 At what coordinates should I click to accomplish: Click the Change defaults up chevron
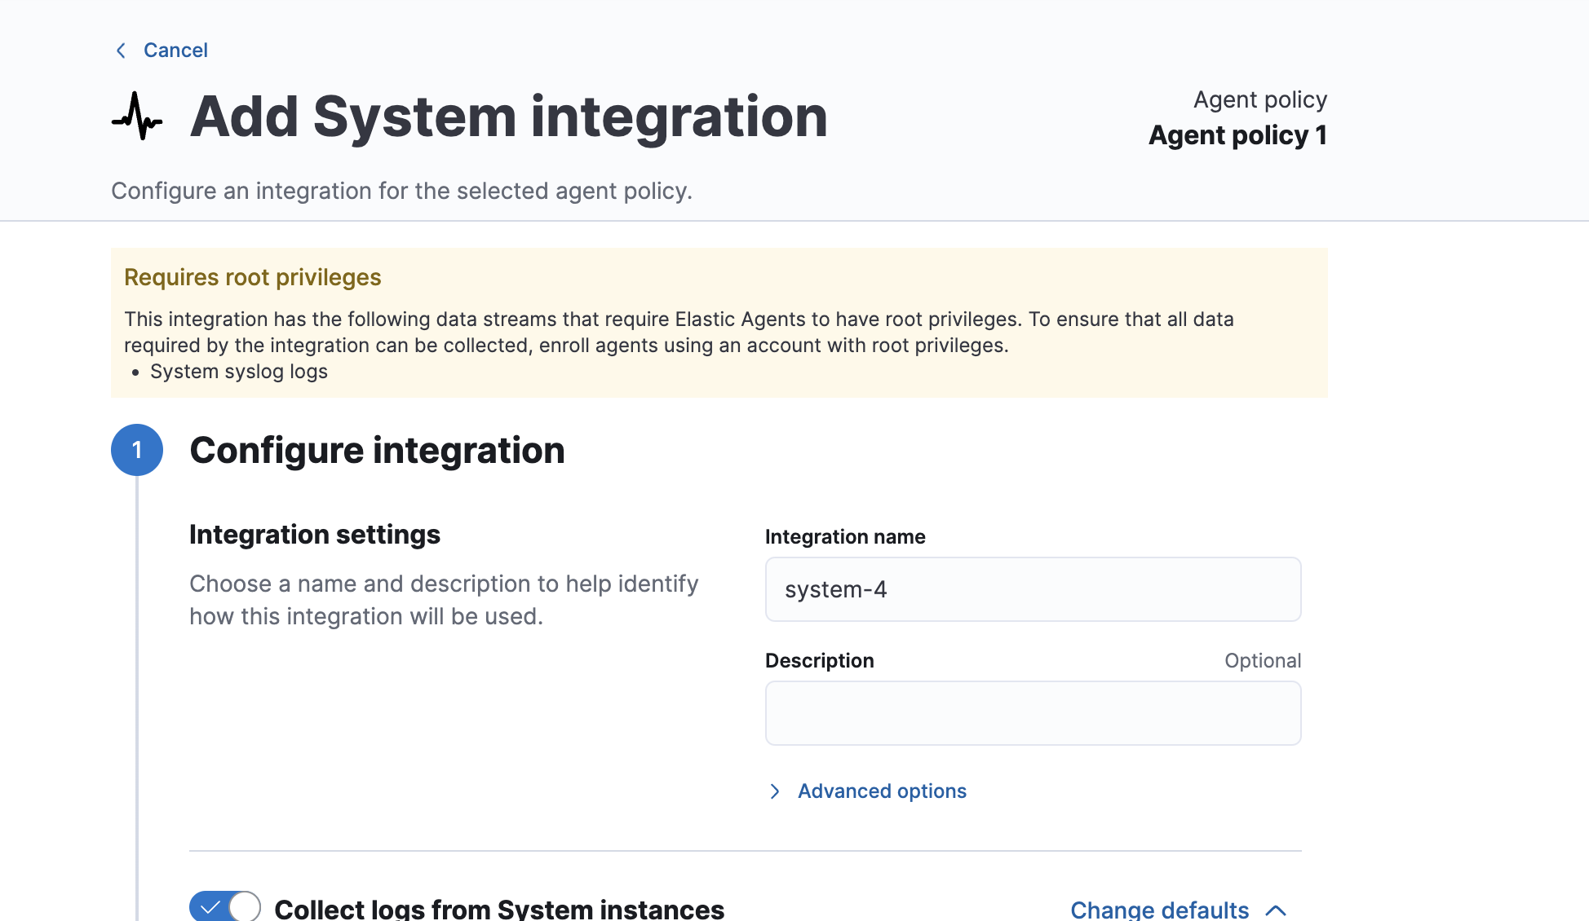1277,910
